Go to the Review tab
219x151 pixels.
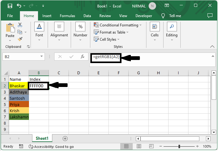(105, 16)
